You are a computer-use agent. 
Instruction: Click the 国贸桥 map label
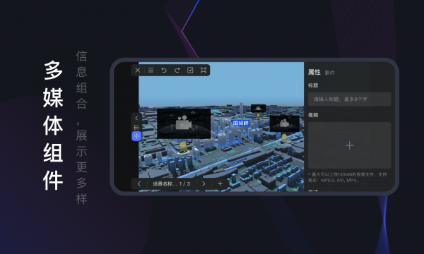[241, 123]
